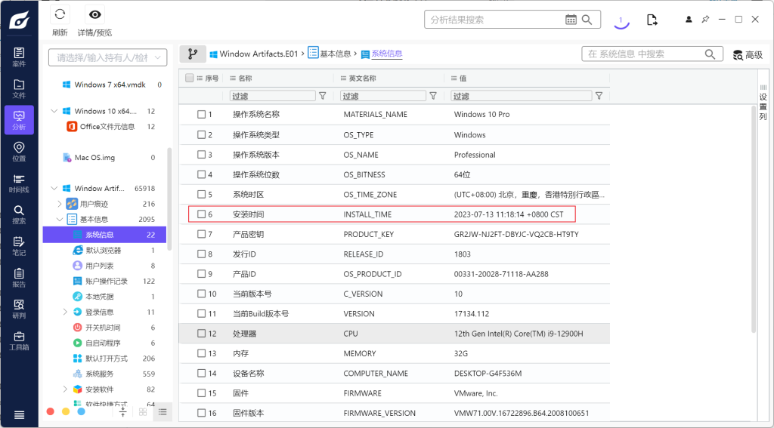
Task: Click the refresh (刷新) icon
Action: click(60, 15)
